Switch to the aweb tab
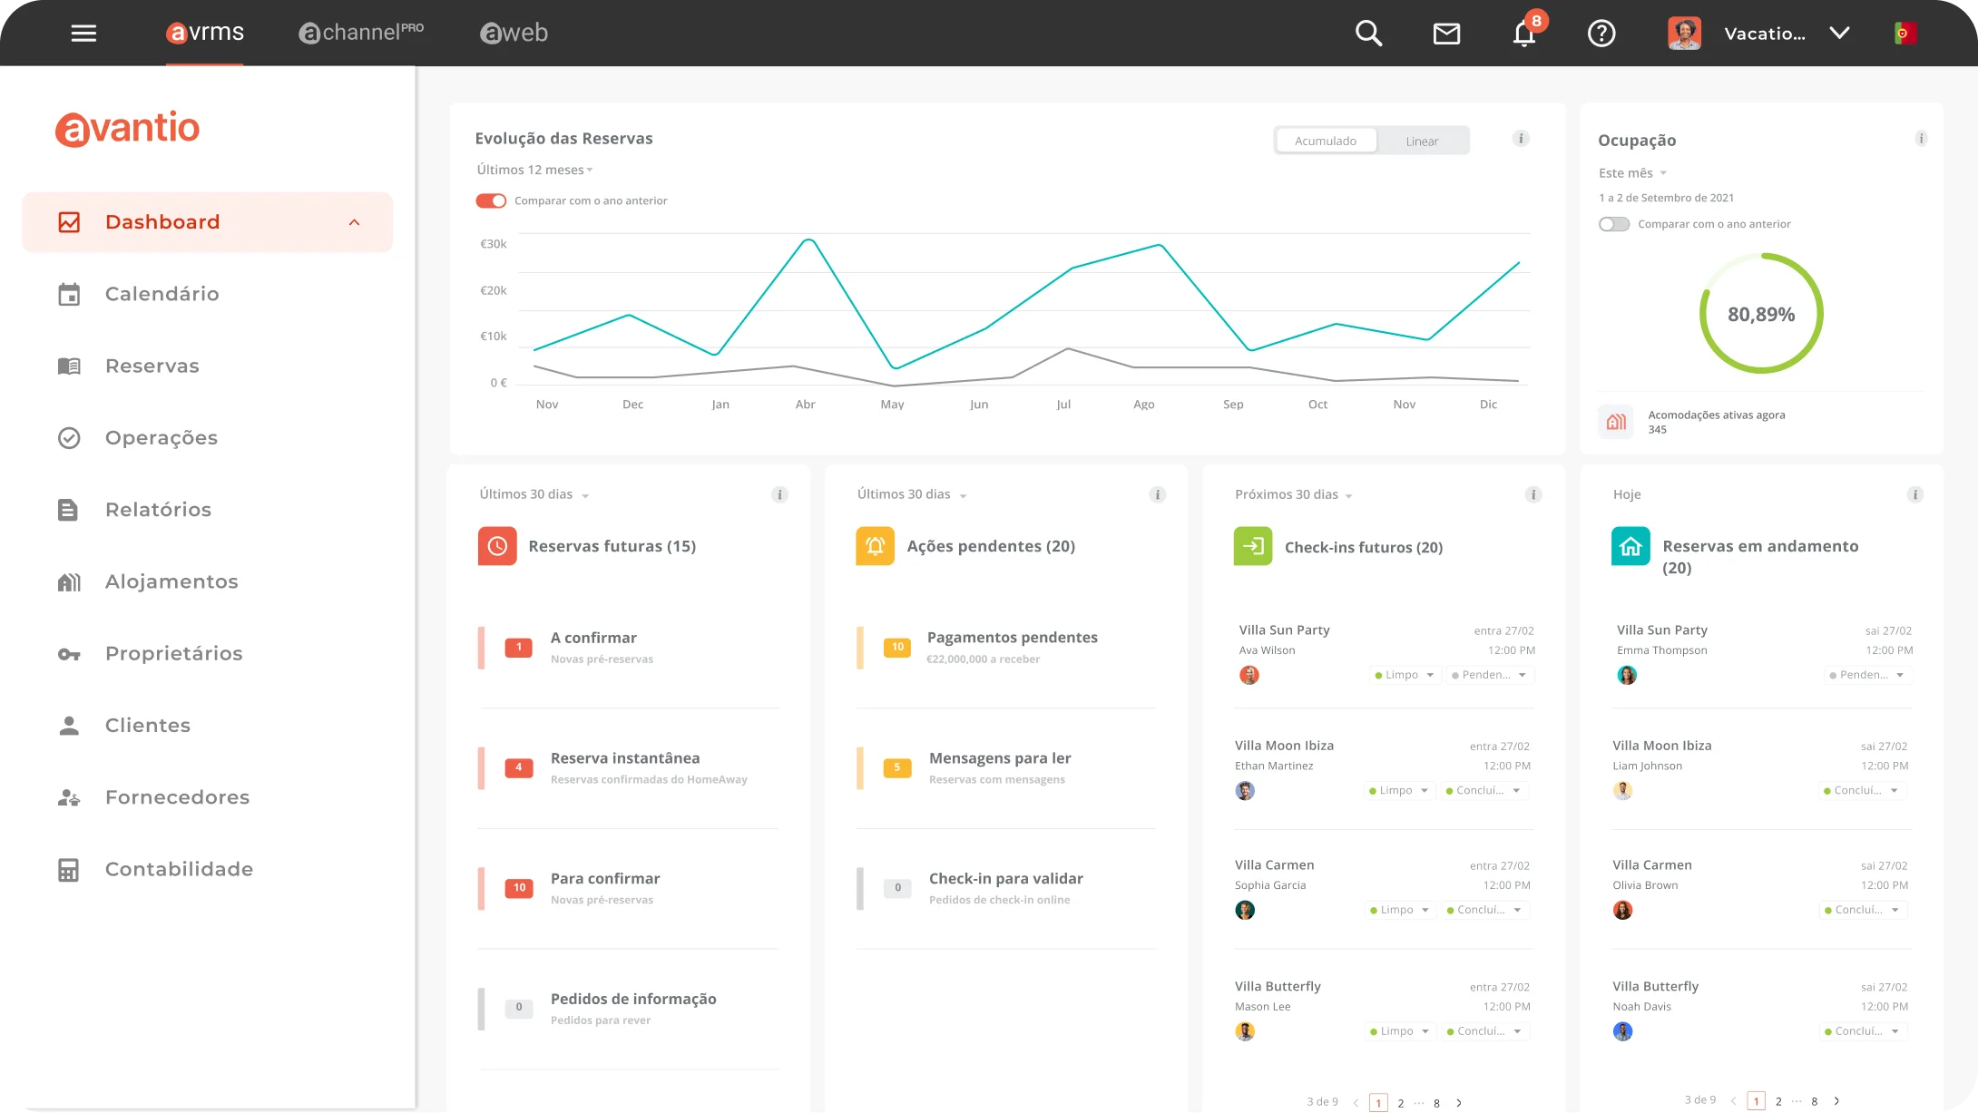This screenshot has height=1113, width=1978. click(514, 34)
